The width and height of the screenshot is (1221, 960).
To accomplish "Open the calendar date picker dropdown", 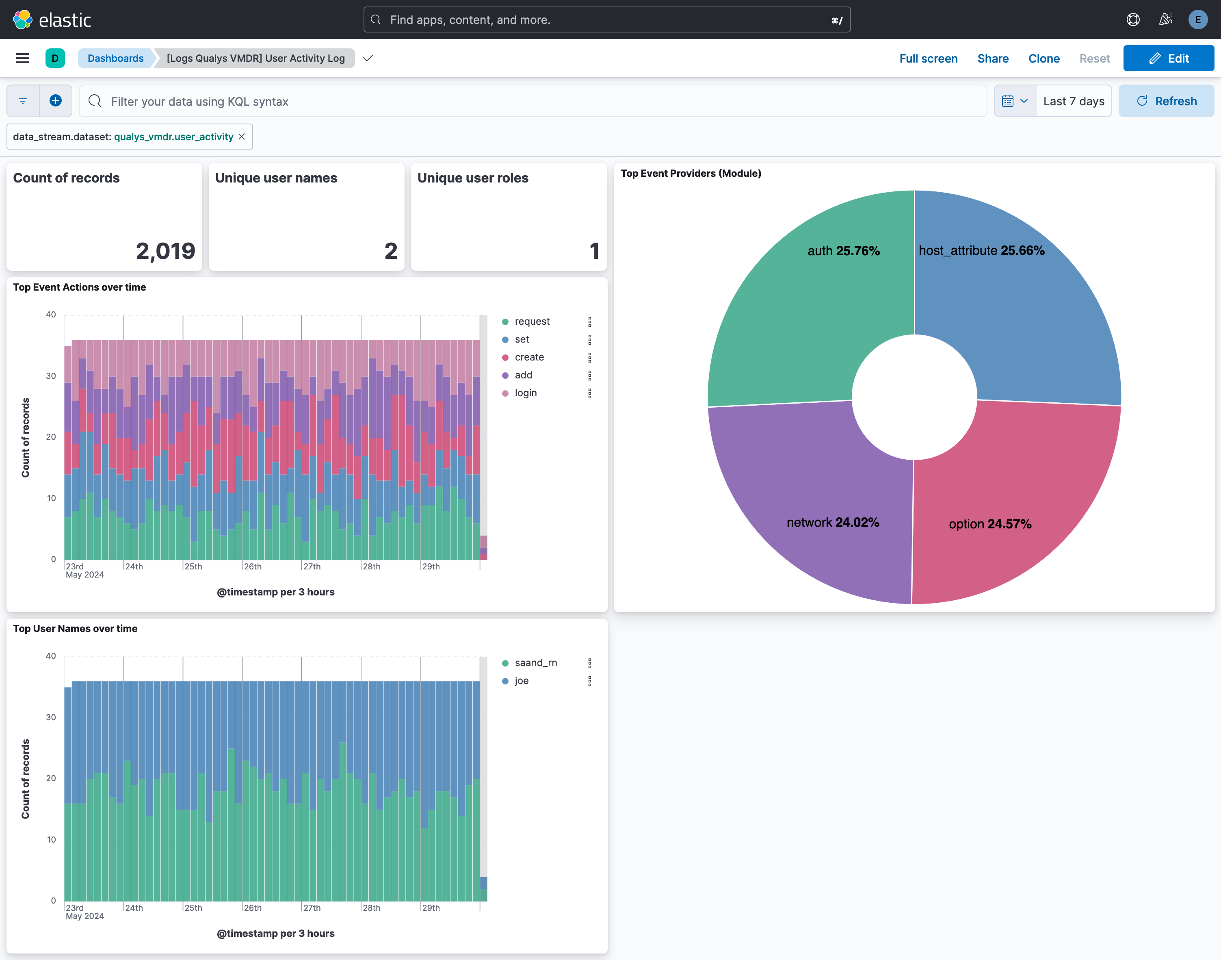I will 1014,101.
